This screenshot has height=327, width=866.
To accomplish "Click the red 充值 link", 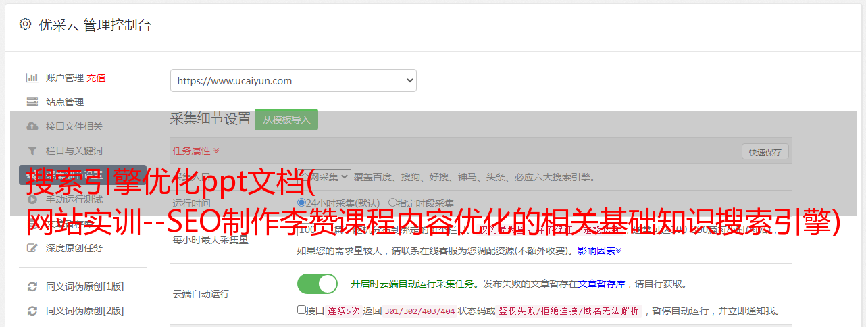I will (x=96, y=78).
